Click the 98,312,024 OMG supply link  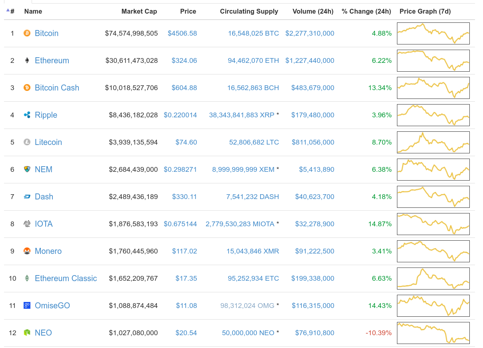click(x=247, y=306)
